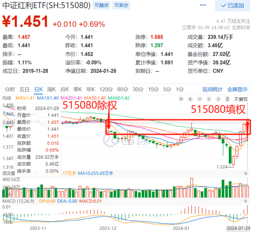Zoom in the K-line chart
This screenshot has width=254, height=235.
click(190, 99)
